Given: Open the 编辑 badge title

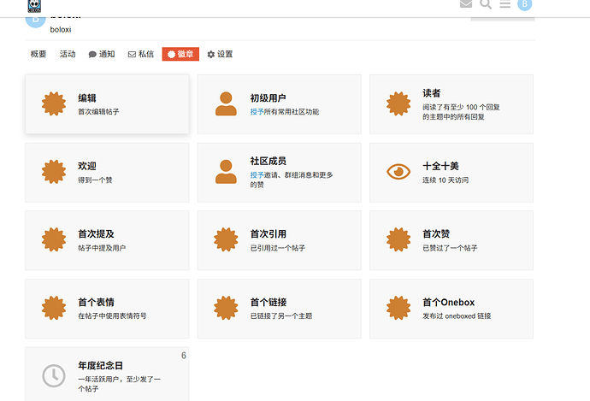Looking at the screenshot, I should [x=87, y=98].
